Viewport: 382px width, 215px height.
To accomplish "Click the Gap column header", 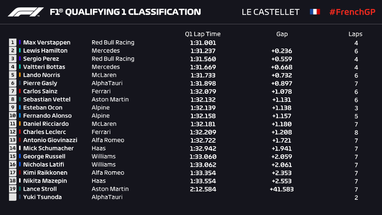I will 282,34.
